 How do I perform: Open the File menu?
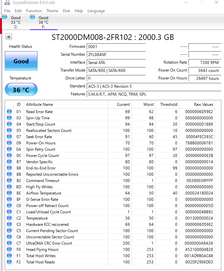7,11
